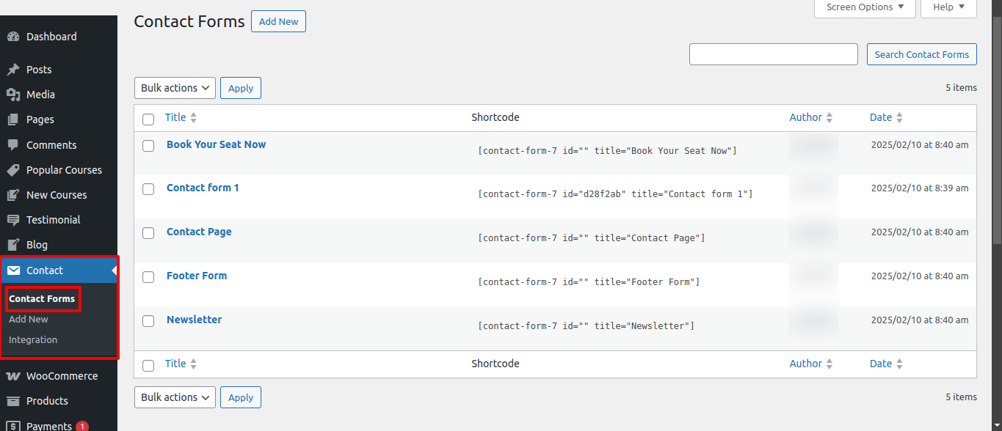Click the Products box icon
This screenshot has width=1002, height=431.
coord(13,401)
